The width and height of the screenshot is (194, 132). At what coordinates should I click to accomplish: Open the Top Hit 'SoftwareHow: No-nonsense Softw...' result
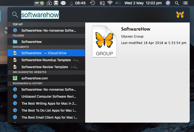click(46, 31)
